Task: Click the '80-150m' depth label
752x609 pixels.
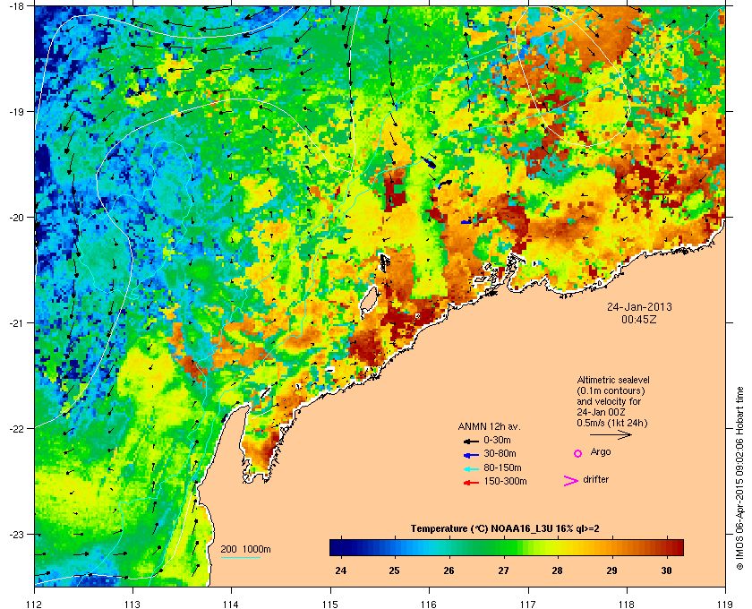Action: (x=502, y=467)
